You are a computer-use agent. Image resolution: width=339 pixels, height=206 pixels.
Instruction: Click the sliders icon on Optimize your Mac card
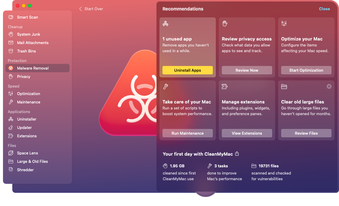284,23
